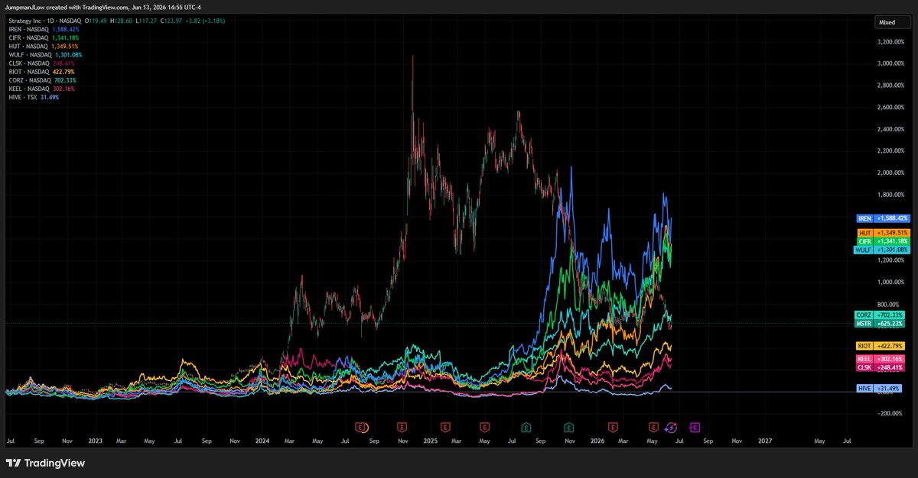Viewport: 918px width, 478px height.
Task: Click the HIVE +31.49% price scale label
Action: (881, 389)
